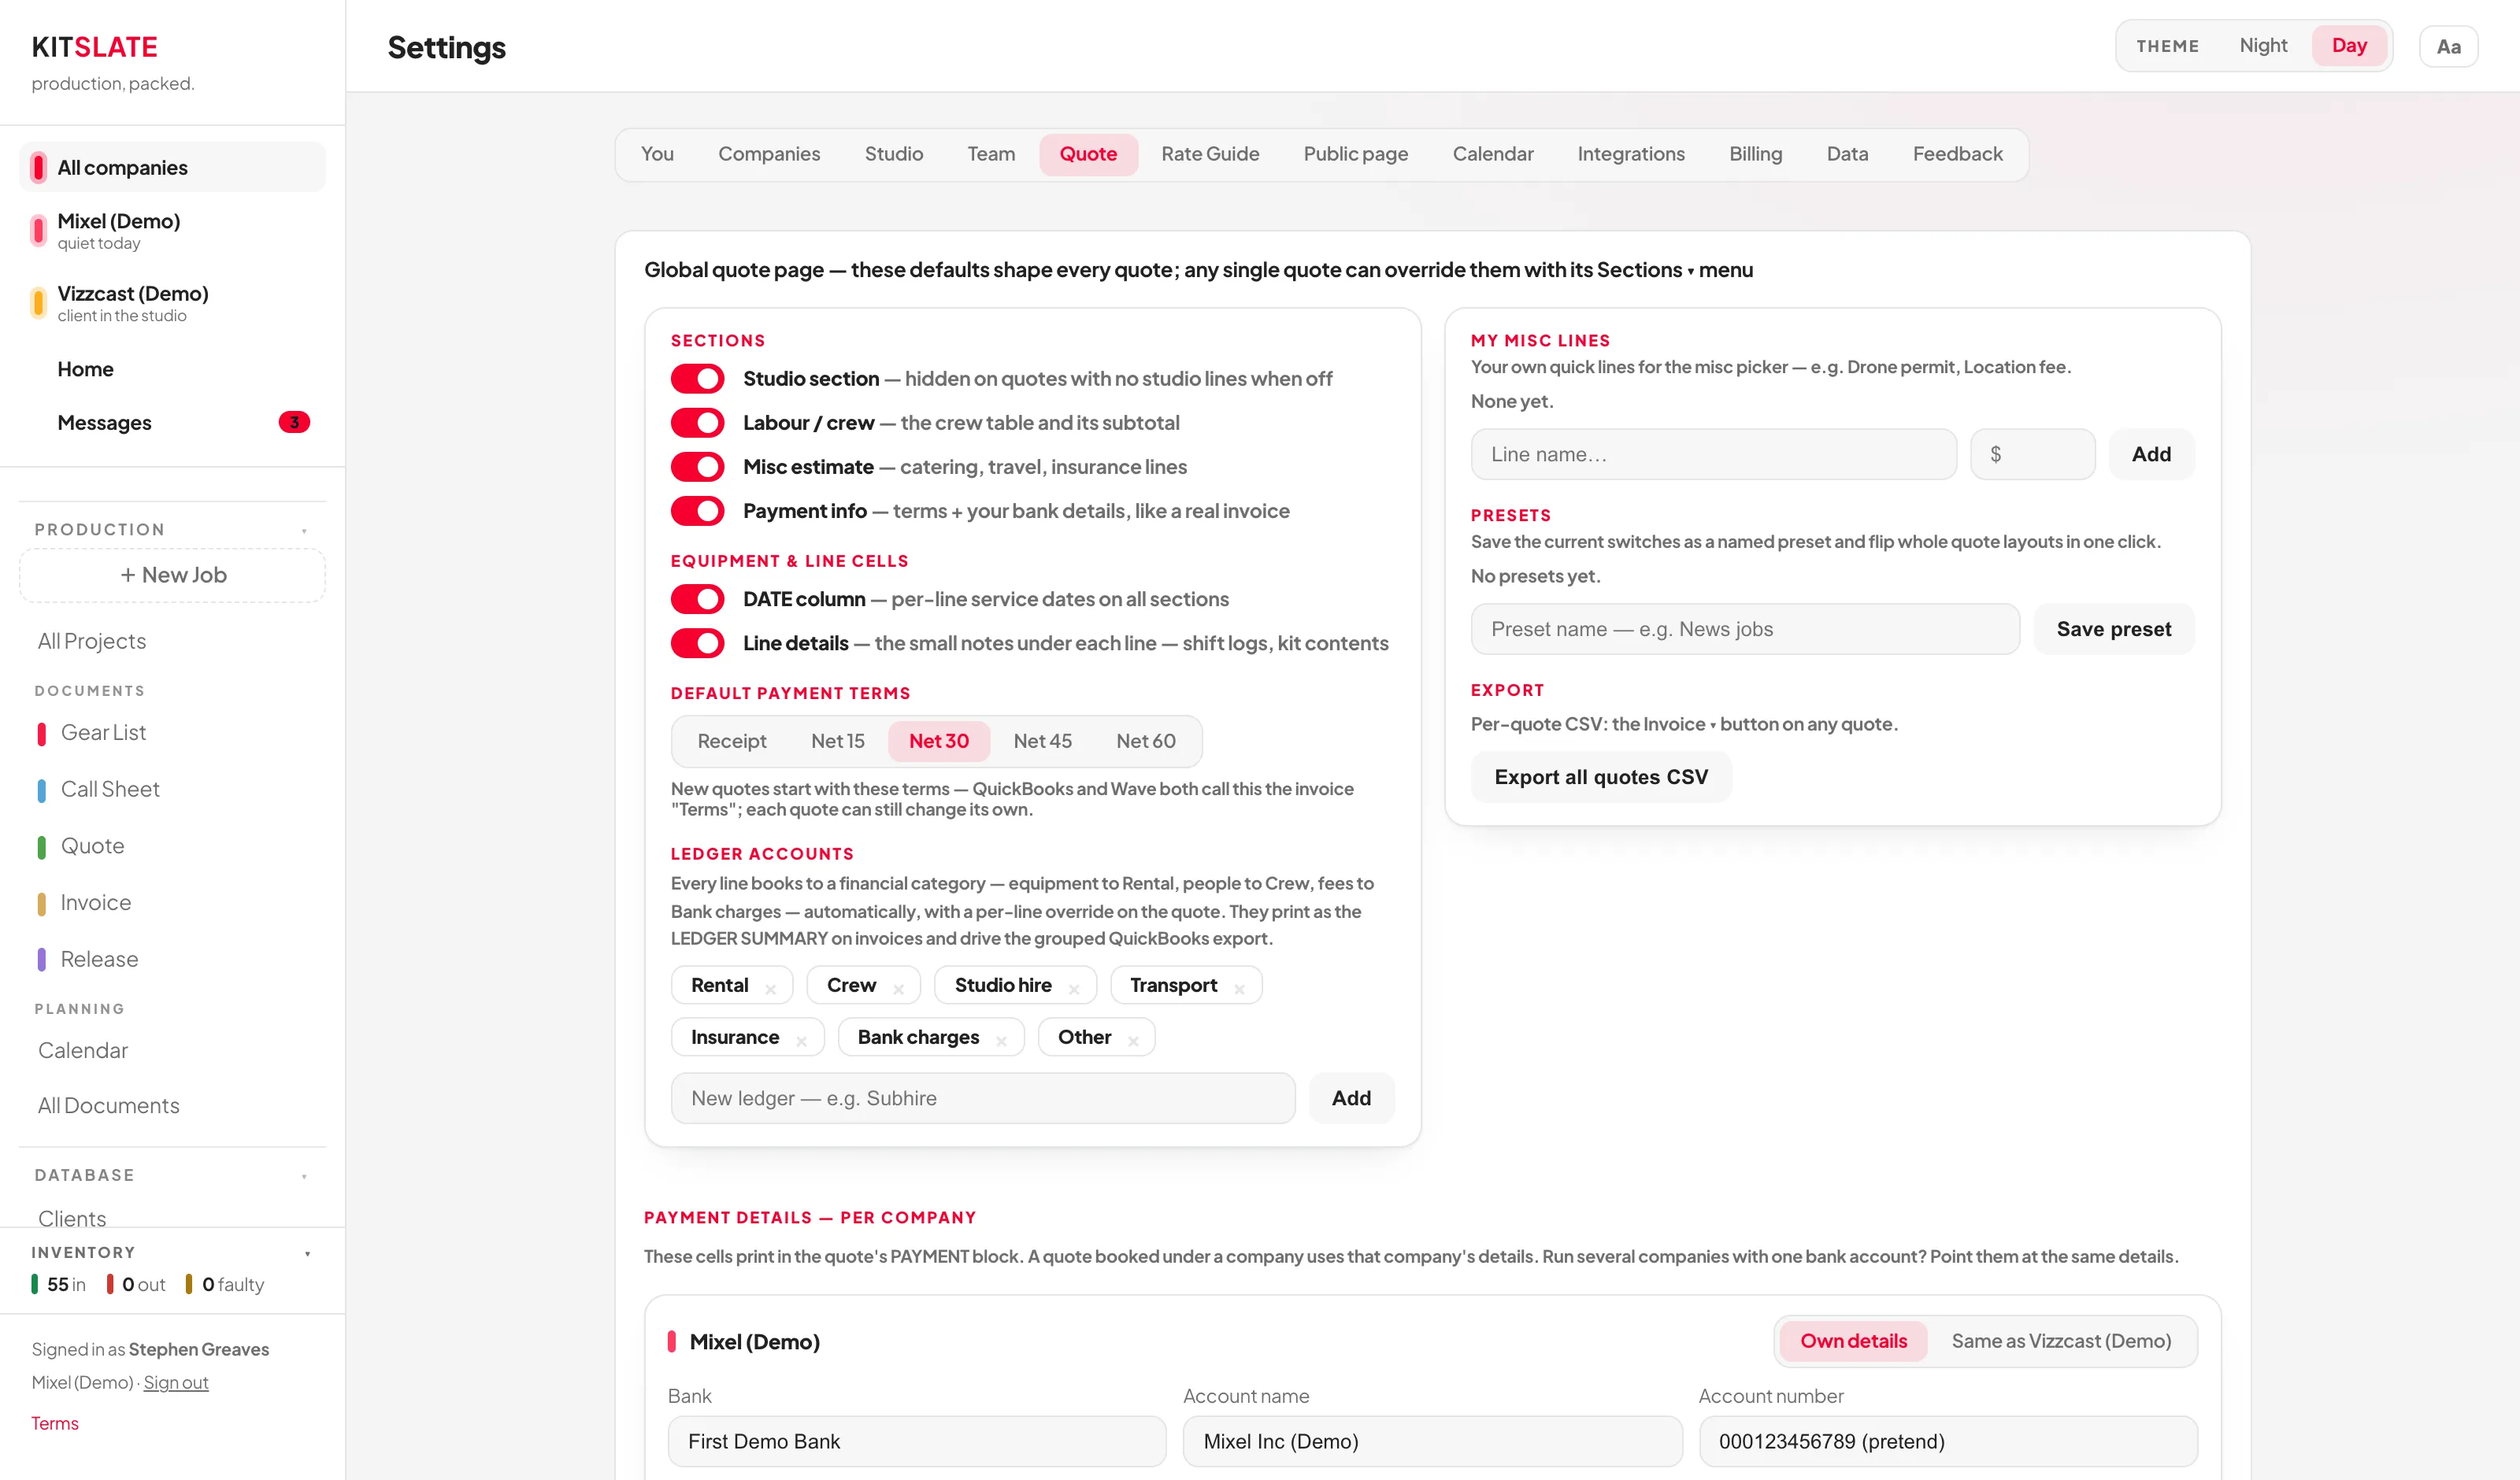Click the Messages unread badge
Image resolution: width=2520 pixels, height=1480 pixels.
click(x=294, y=422)
